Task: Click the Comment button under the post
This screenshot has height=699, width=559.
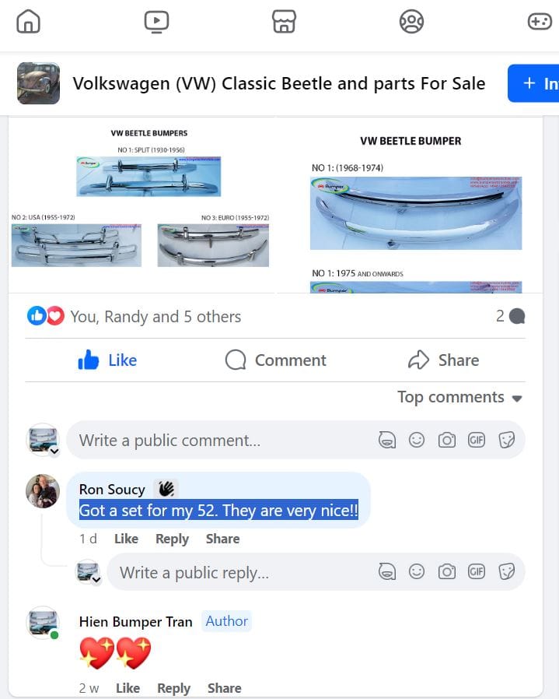Action: 276,360
